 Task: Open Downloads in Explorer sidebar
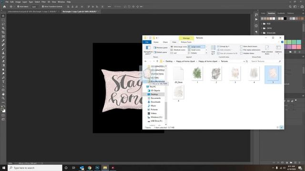point(155,102)
